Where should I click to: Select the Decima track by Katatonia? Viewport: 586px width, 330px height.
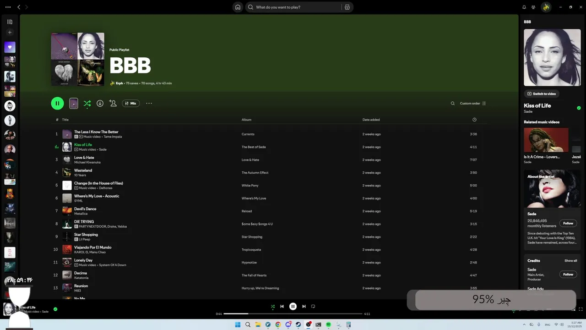pos(269,275)
